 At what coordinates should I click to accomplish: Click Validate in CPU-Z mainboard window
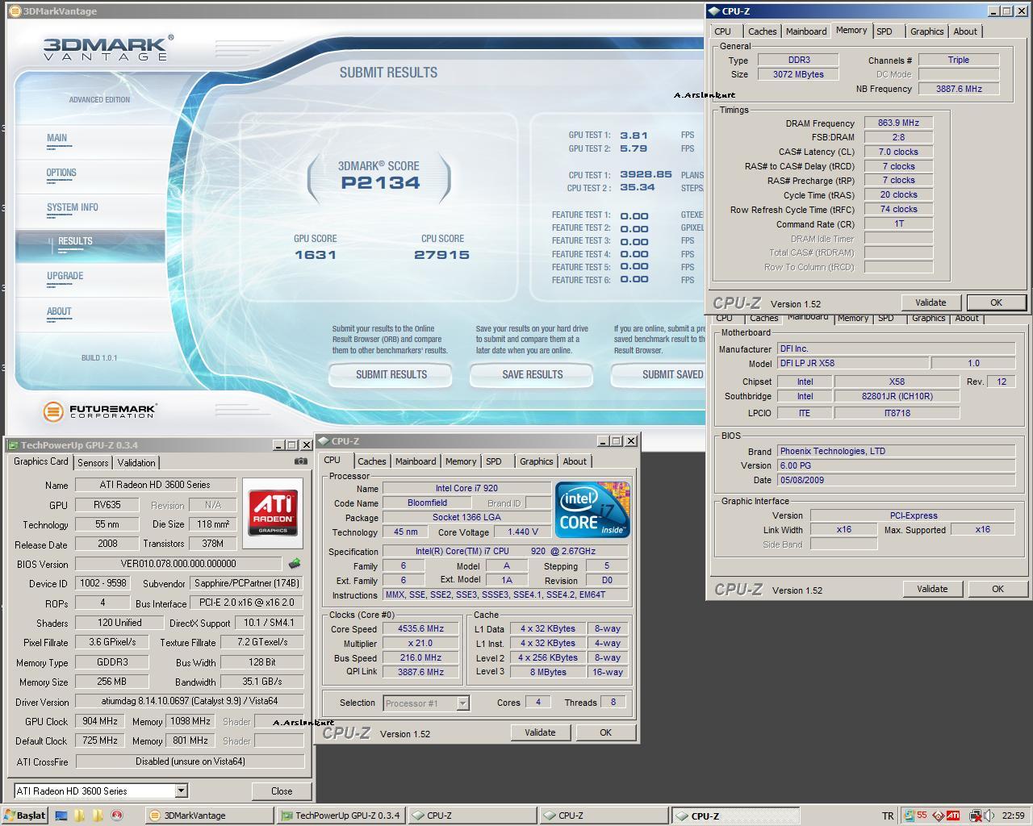932,589
